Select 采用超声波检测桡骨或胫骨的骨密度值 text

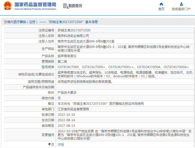click(x=85, y=82)
